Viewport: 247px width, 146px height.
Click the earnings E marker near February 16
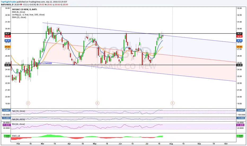(28, 103)
